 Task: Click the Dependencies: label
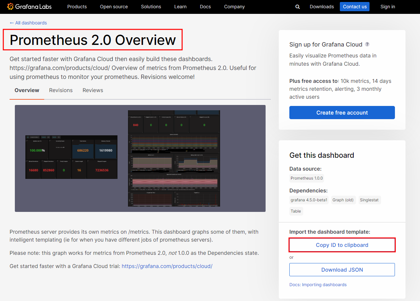point(308,190)
